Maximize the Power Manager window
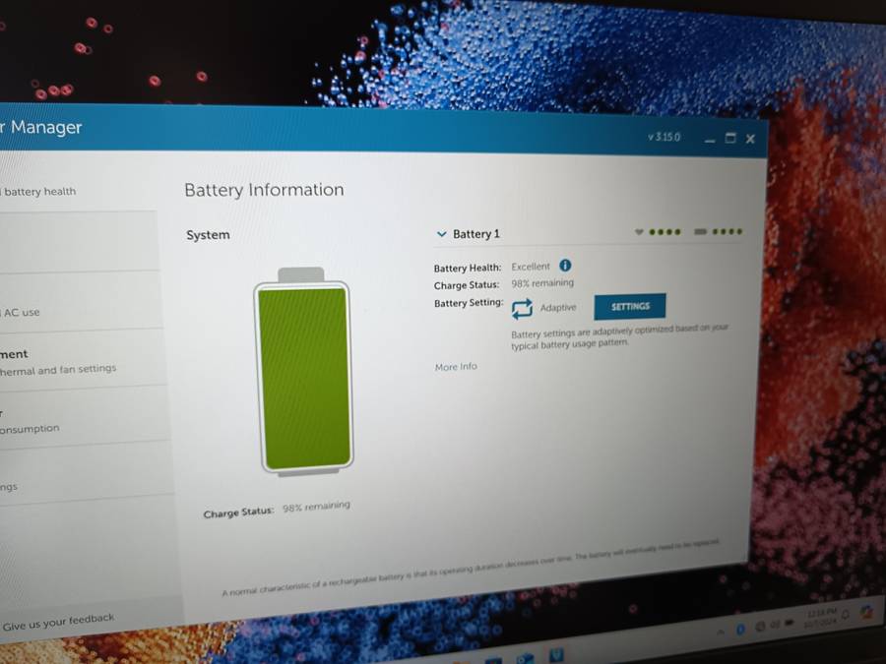Screen dimensions: 886x664 click(730, 139)
